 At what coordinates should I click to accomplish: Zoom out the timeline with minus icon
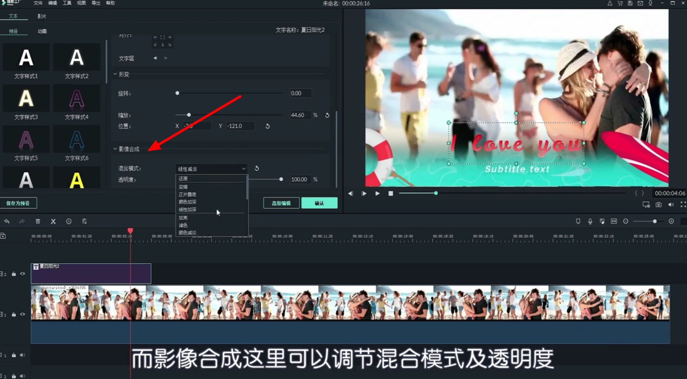pos(625,221)
